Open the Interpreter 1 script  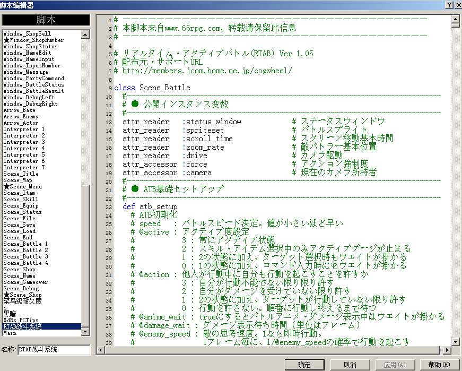(42, 129)
